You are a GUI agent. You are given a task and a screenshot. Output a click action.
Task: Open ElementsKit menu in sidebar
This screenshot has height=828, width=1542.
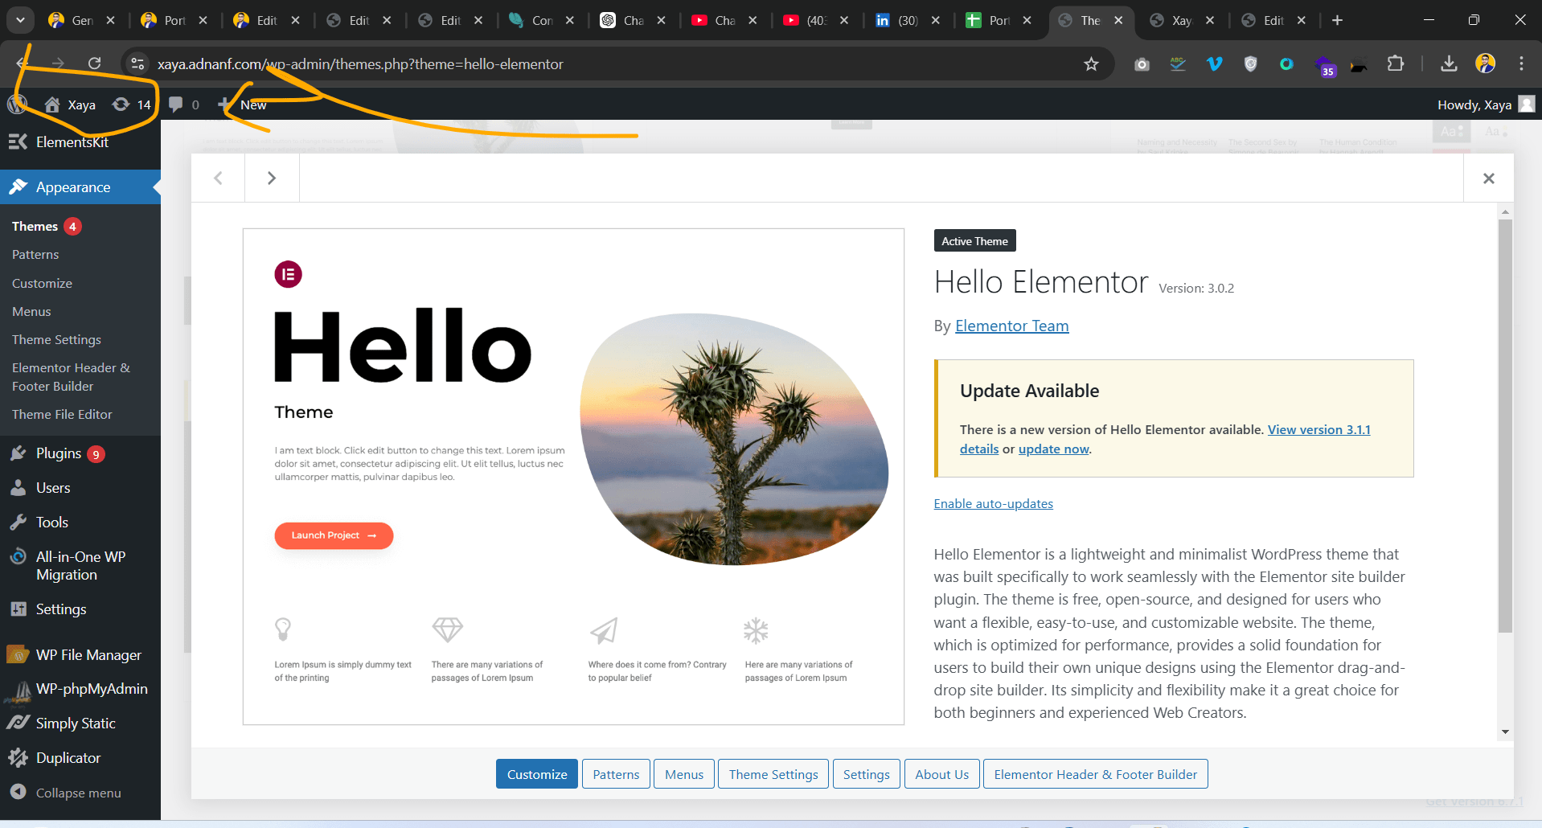pyautogui.click(x=80, y=141)
